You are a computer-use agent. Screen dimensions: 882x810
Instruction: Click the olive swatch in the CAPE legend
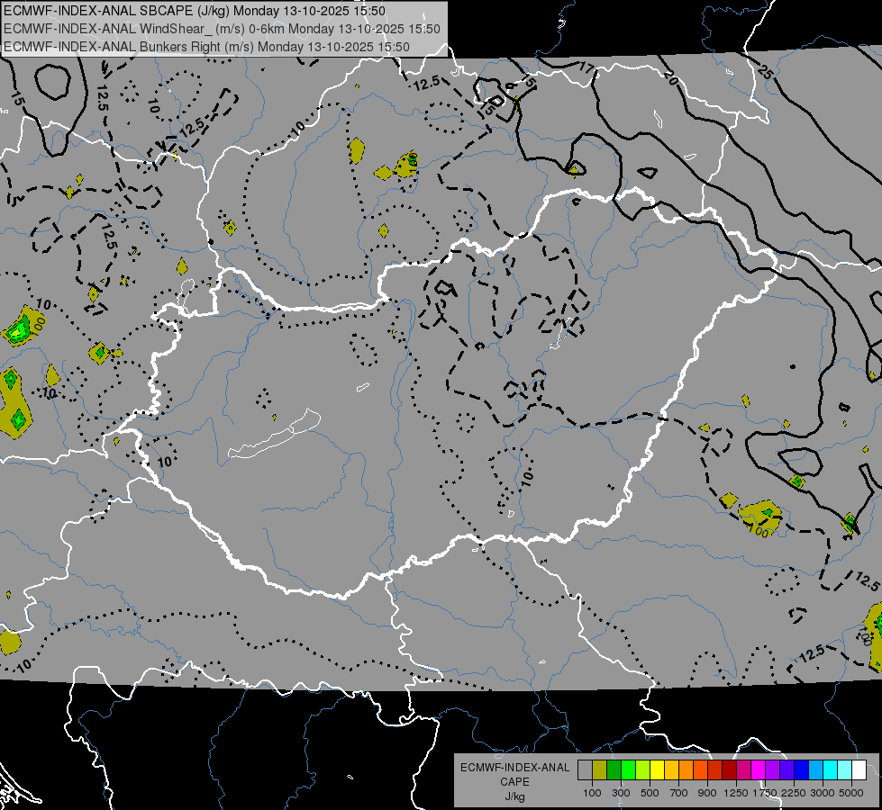coord(600,770)
